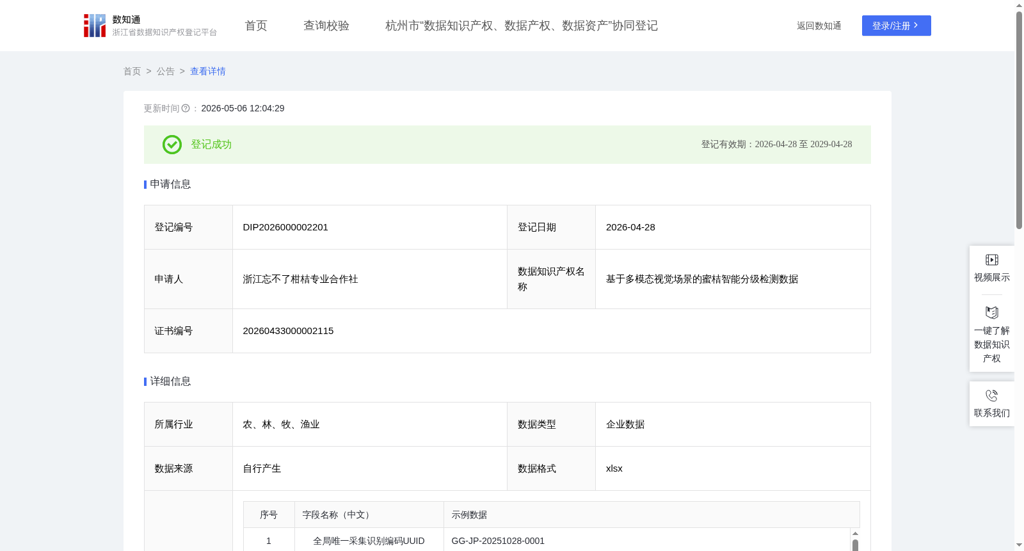Image resolution: width=1024 pixels, height=551 pixels.
Task: Click the page scrollbar down arrow
Action: coord(1019,545)
